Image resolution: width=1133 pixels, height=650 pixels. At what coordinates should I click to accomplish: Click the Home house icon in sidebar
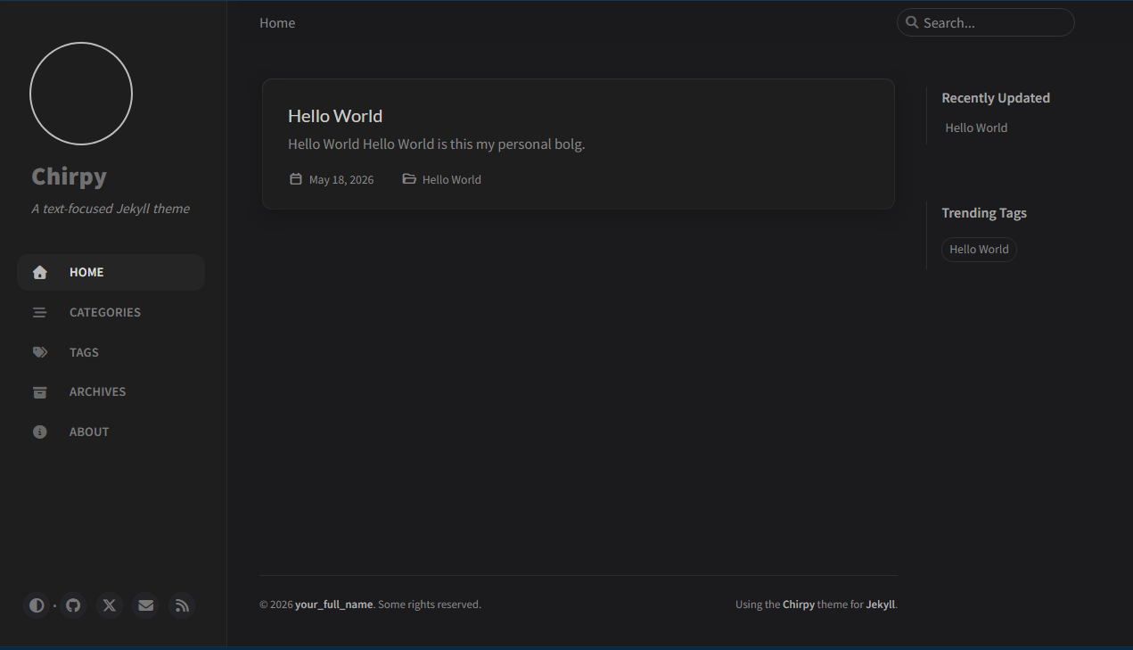tap(40, 273)
